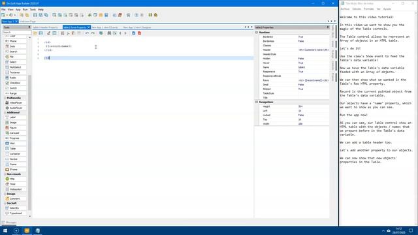This screenshot has width=418, height=235.
Task: Open the App menu
Action: coord(18,10)
